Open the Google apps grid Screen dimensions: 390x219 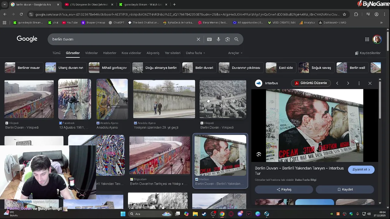pos(367,39)
